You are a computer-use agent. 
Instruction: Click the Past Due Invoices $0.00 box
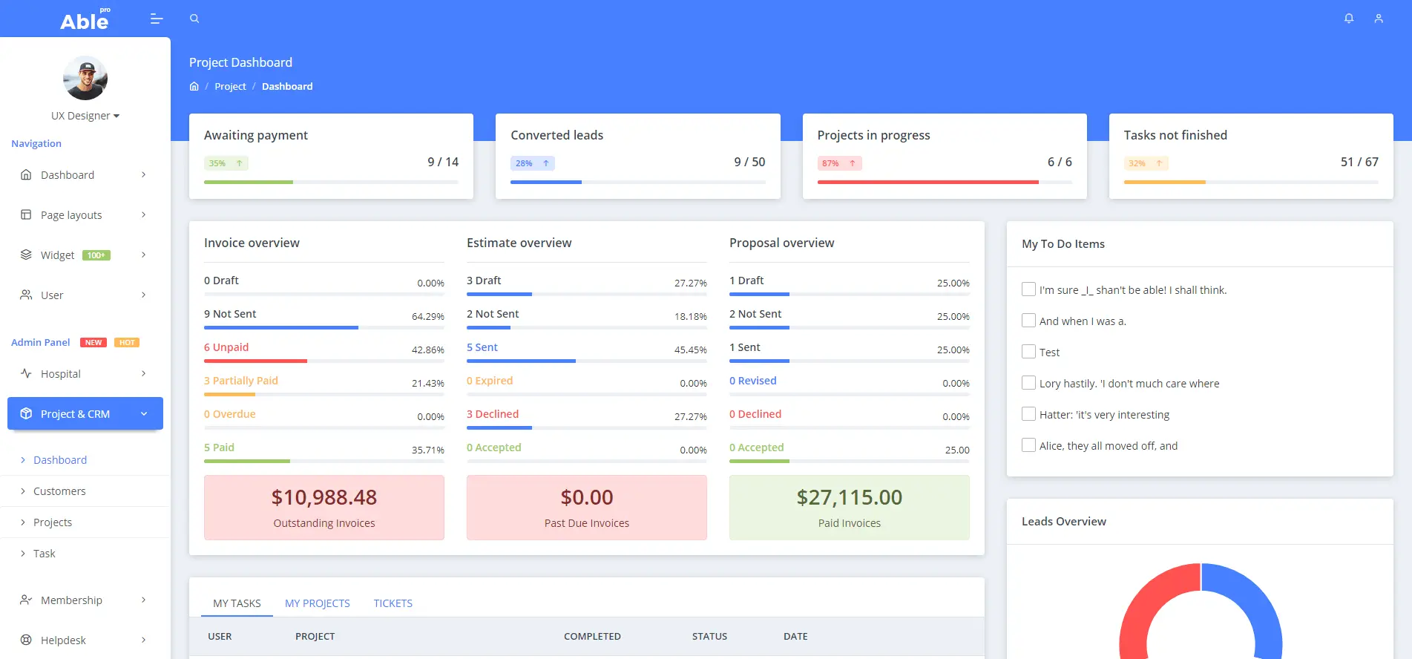tap(587, 508)
